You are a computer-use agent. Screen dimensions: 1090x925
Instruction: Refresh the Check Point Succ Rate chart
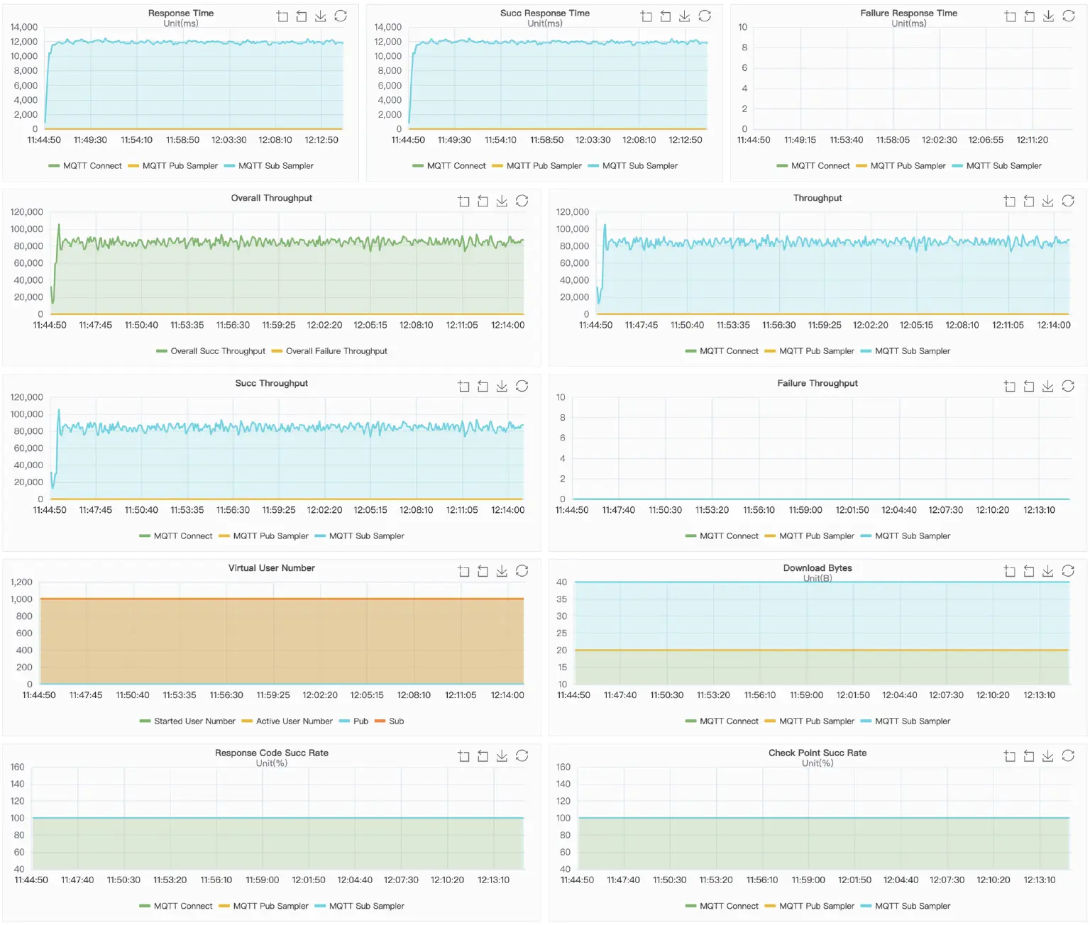tap(1068, 756)
